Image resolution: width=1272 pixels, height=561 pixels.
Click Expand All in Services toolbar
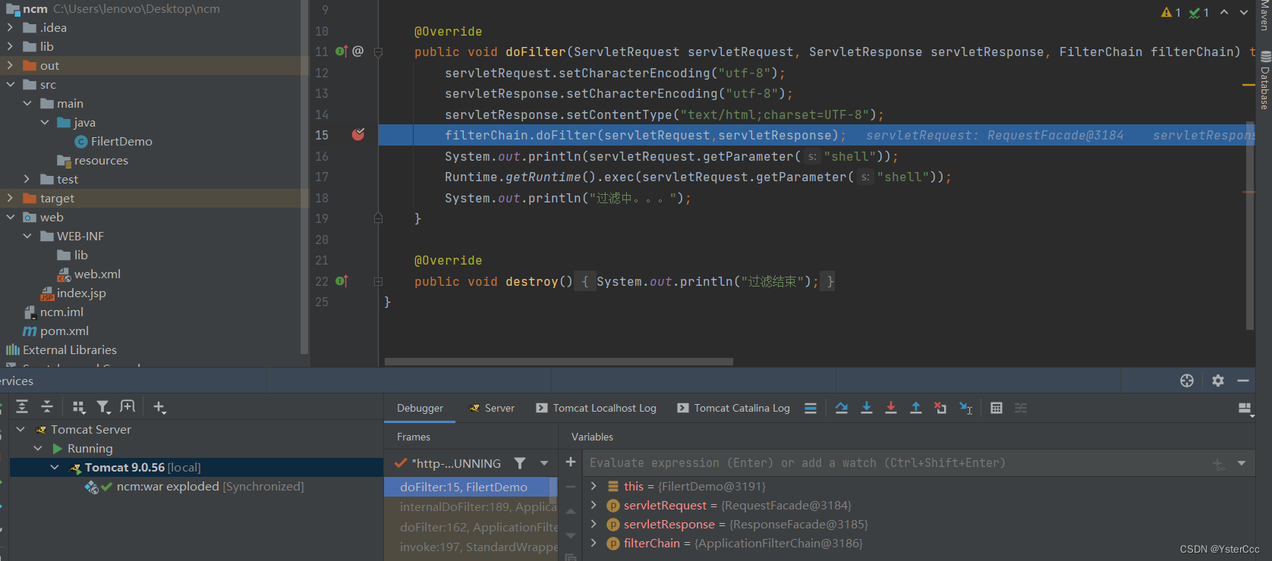click(x=22, y=407)
